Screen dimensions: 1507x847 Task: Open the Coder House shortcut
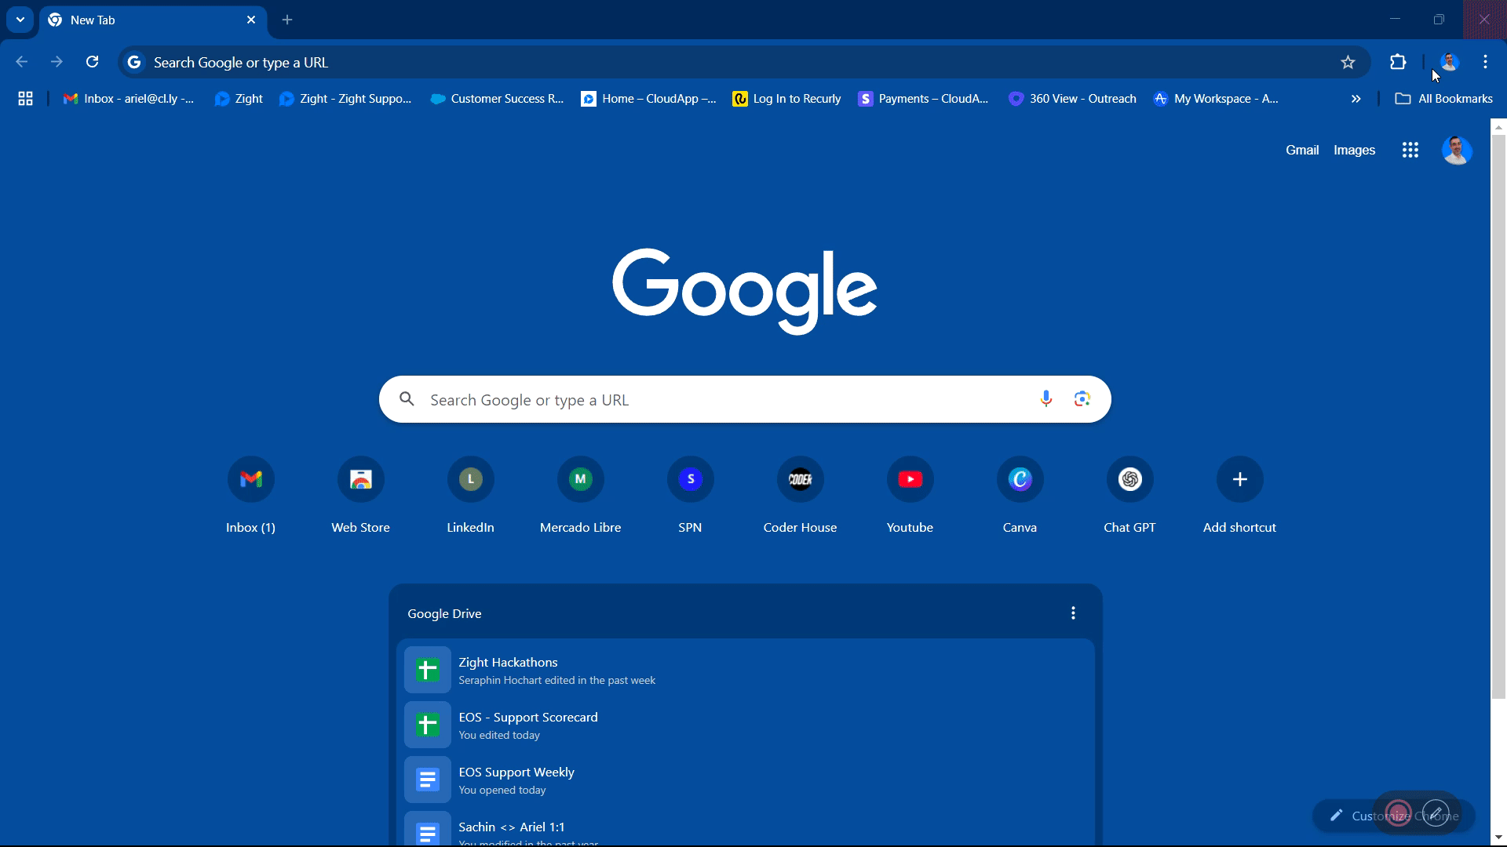(x=801, y=494)
